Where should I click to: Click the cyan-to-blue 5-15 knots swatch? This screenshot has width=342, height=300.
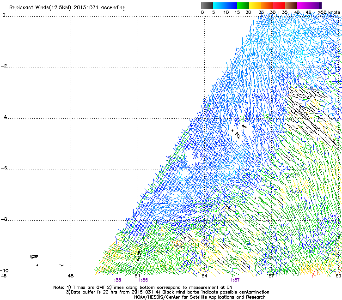click(x=225, y=6)
